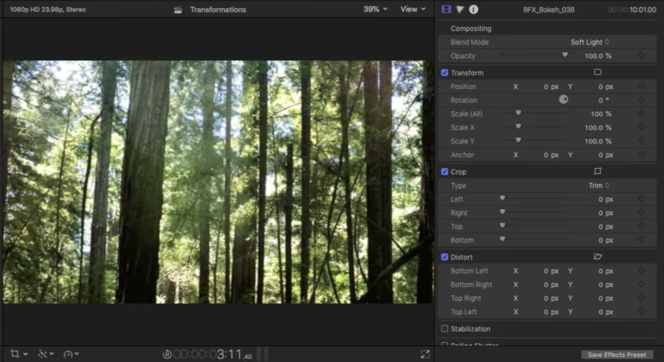Click the 1080p HD 23.98p, Stereo text
The image size is (664, 362).
pyautogui.click(x=48, y=9)
